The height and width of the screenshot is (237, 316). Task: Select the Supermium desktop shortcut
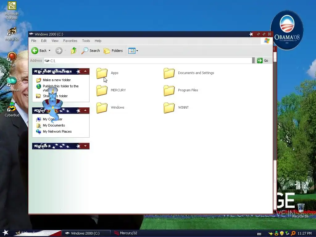pos(12,84)
